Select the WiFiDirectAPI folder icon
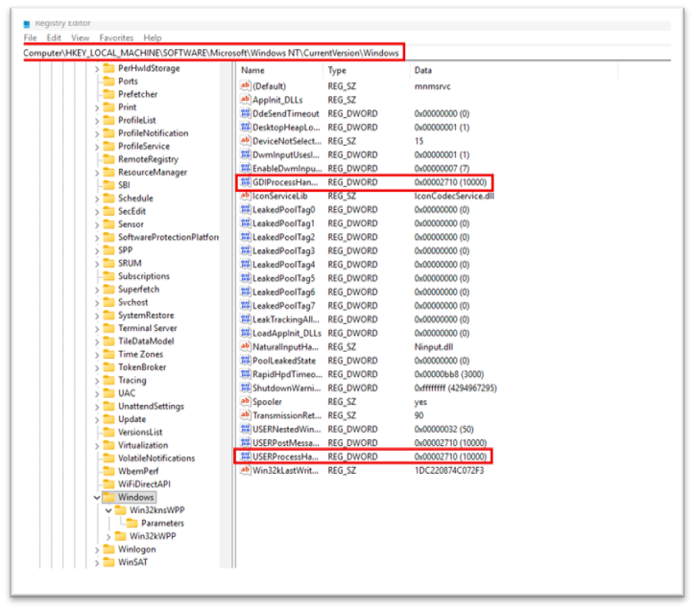The height and width of the screenshot is (610, 695). tap(108, 483)
